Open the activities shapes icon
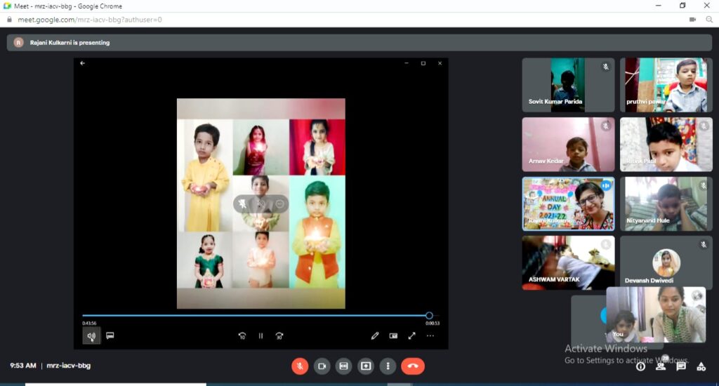This screenshot has height=386, width=719. pos(701,366)
